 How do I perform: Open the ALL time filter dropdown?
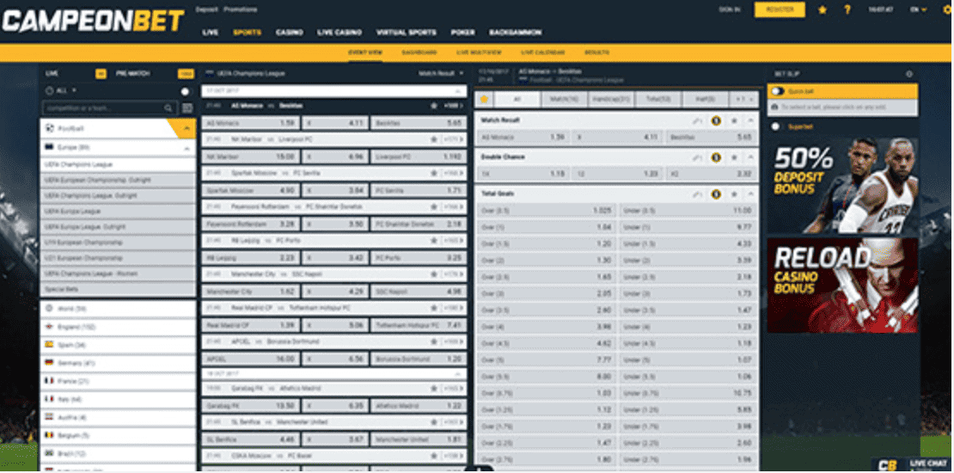pos(61,90)
